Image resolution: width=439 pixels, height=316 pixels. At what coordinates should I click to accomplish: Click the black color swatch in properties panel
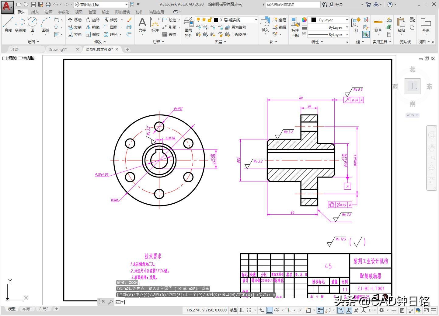(313, 20)
